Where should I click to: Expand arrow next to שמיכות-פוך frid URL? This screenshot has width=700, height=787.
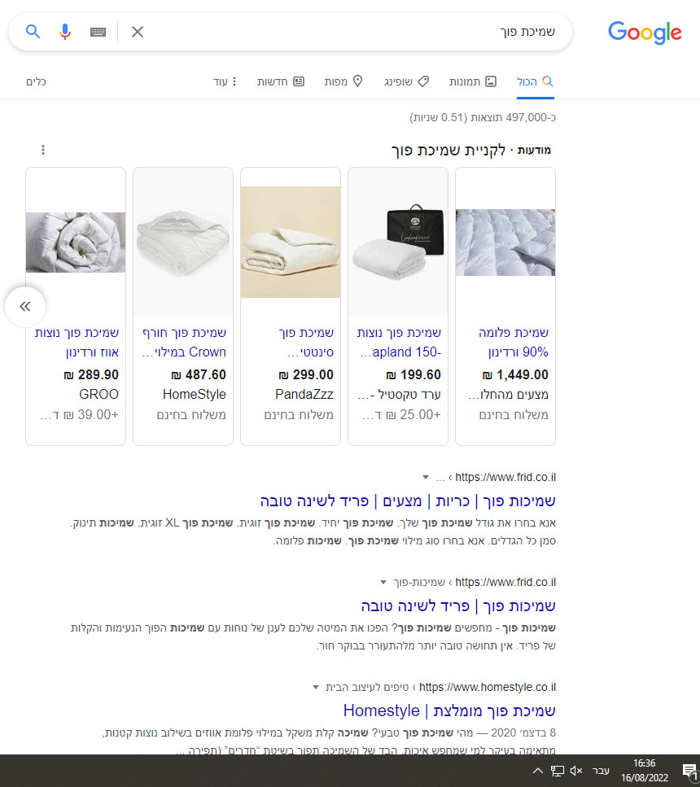[x=383, y=582]
